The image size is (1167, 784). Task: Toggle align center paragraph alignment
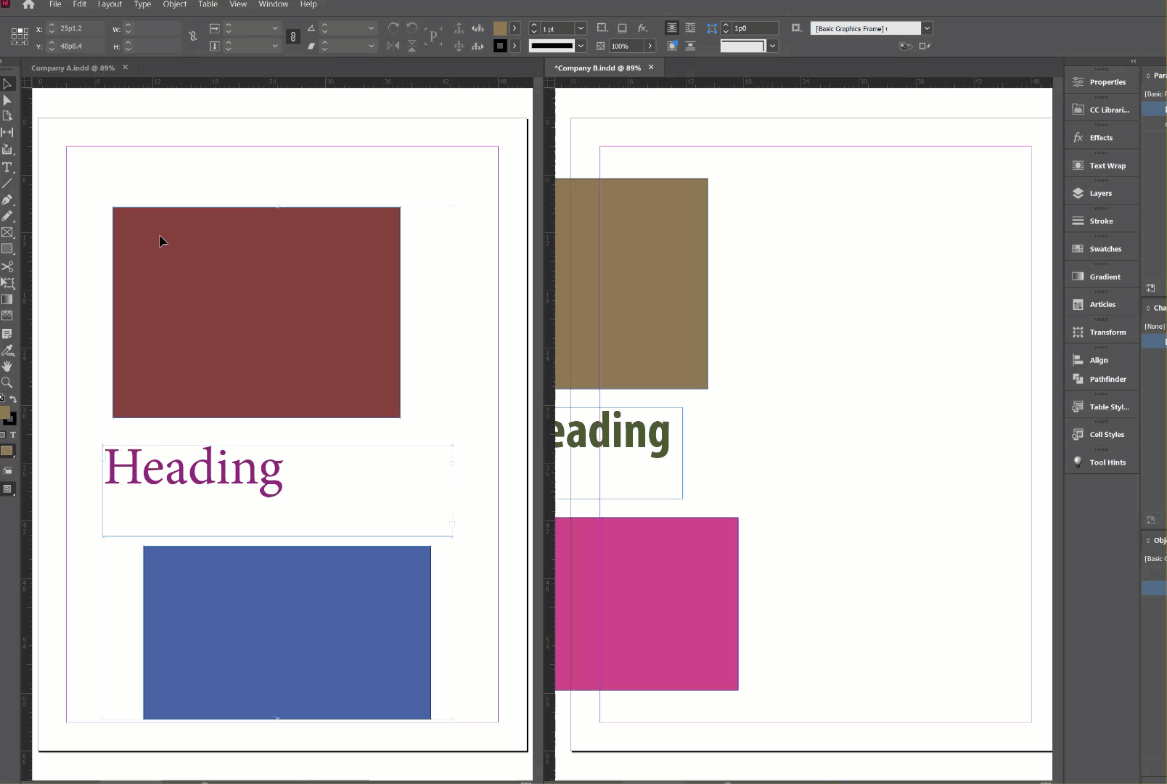point(673,28)
